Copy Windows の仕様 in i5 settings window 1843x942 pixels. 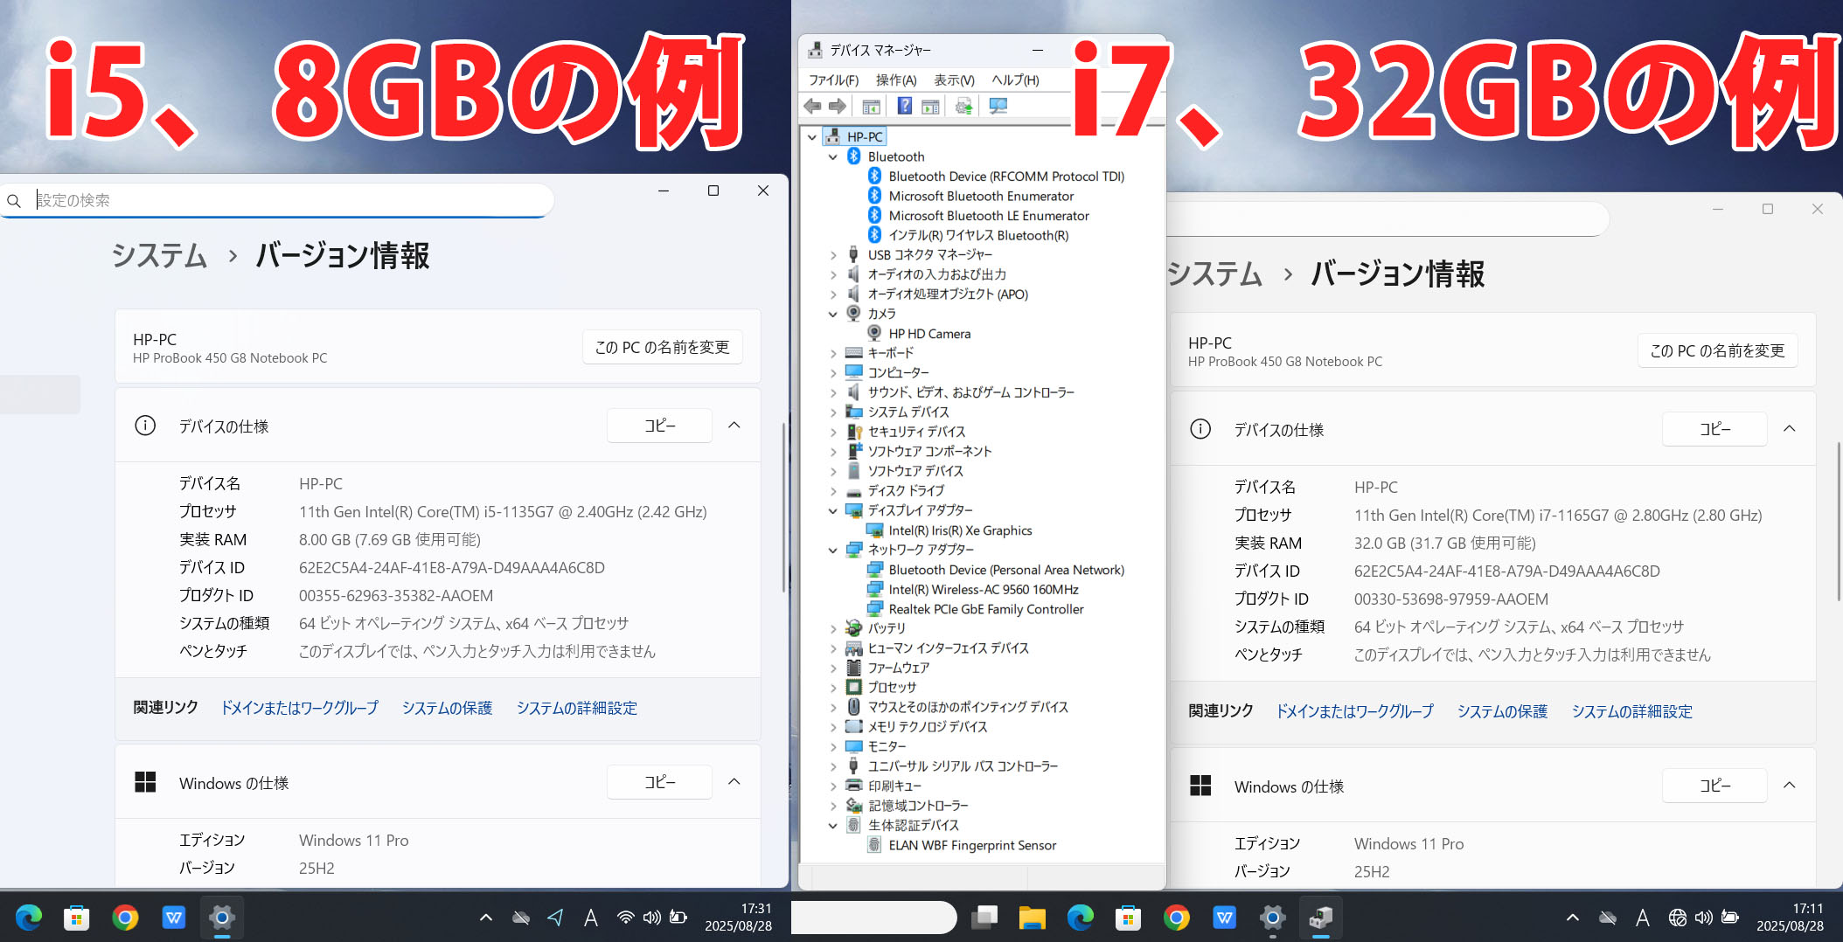[660, 782]
